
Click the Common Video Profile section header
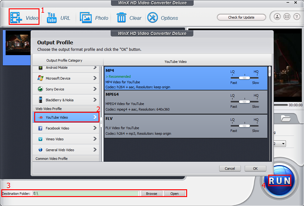coord(66,159)
